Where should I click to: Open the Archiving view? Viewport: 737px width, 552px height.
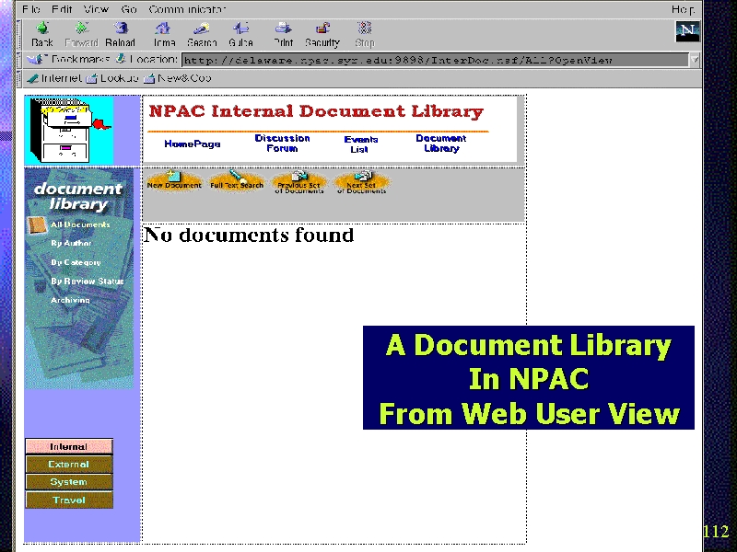(x=70, y=300)
